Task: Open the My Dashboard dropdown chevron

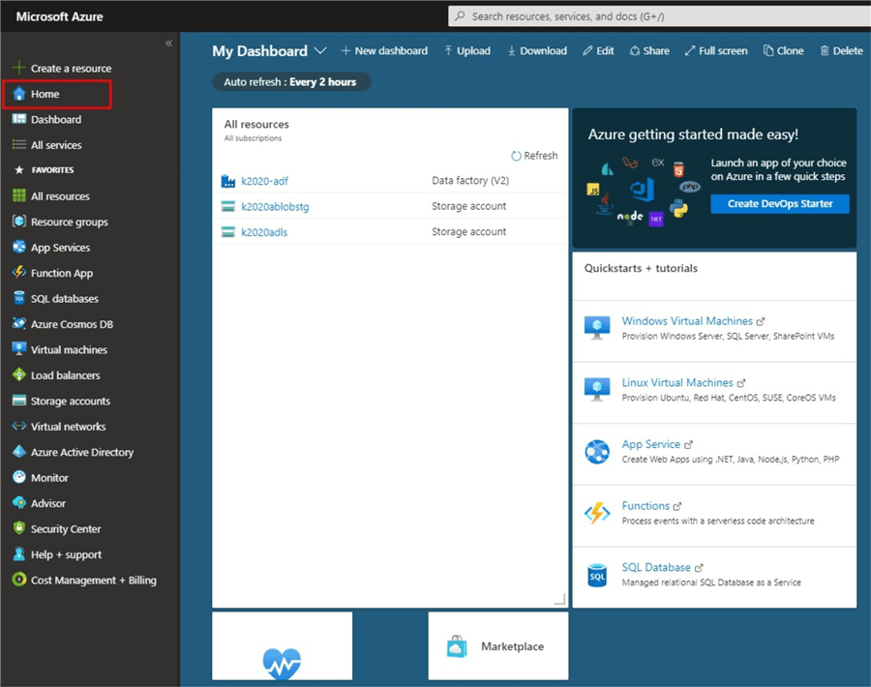Action: point(320,50)
